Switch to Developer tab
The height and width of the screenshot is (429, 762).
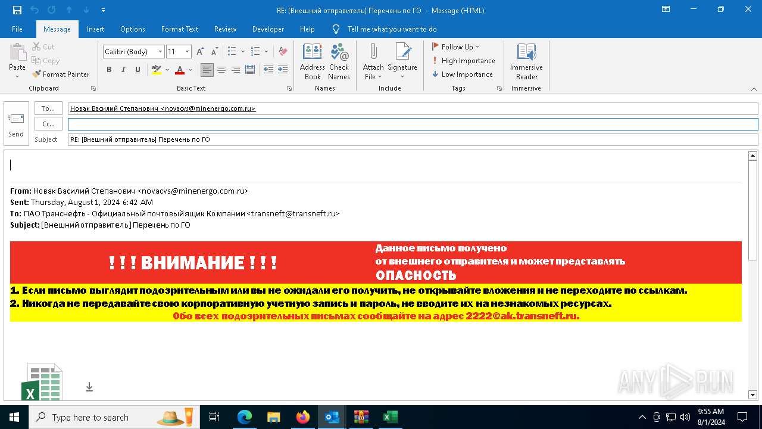[268, 29]
